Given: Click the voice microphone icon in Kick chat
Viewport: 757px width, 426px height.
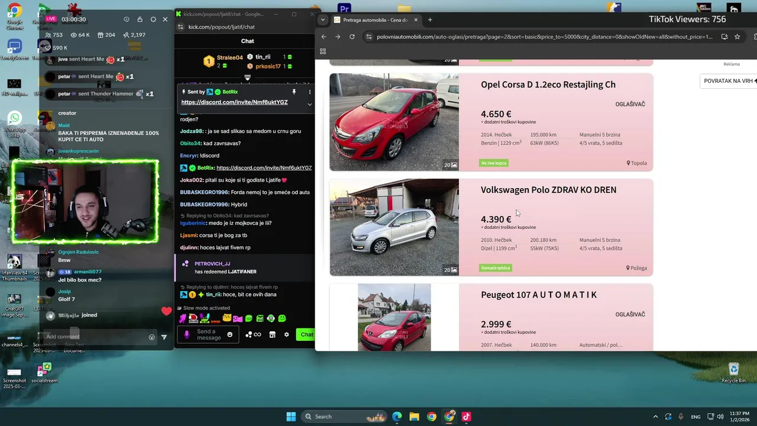Looking at the screenshot, I should point(187,335).
